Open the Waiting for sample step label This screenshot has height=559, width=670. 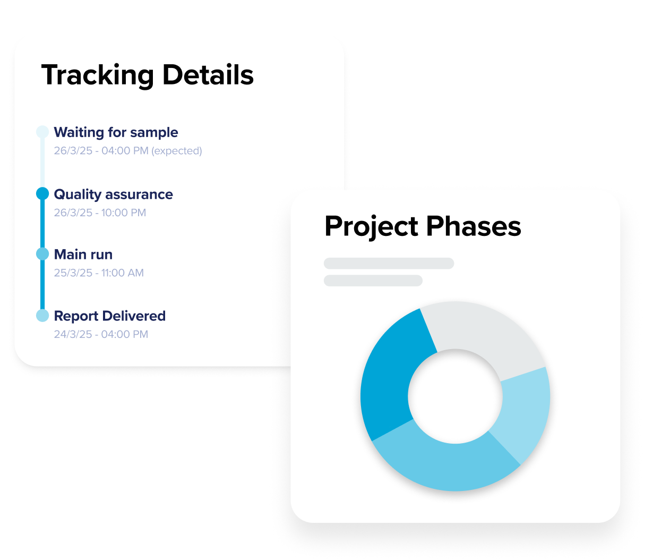coord(116,132)
